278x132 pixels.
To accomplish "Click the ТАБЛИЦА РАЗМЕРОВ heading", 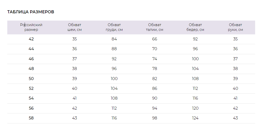I will click(x=31, y=12).
